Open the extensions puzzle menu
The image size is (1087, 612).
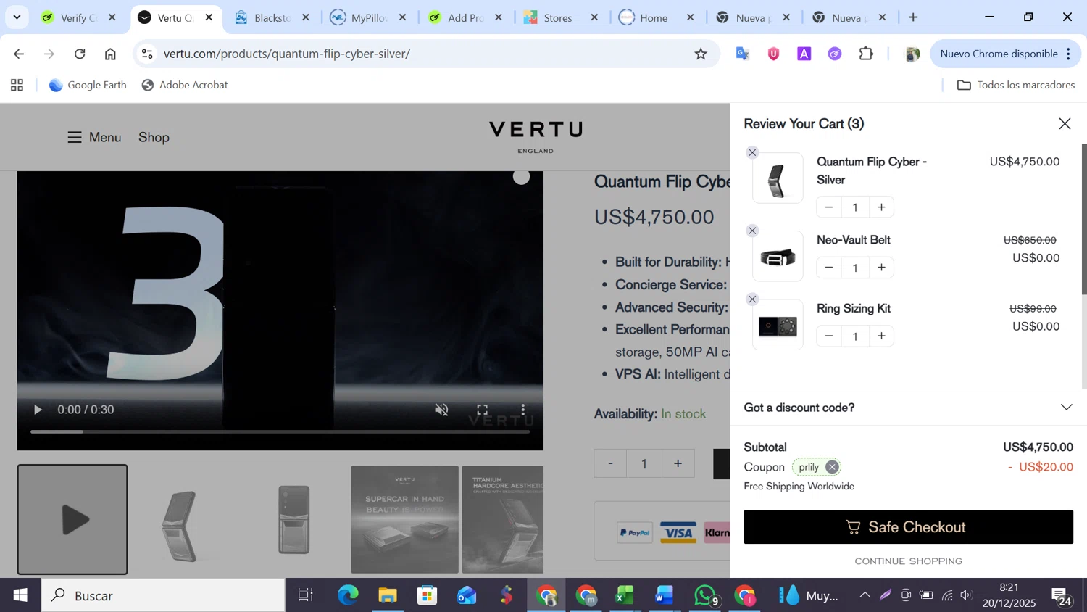click(866, 54)
